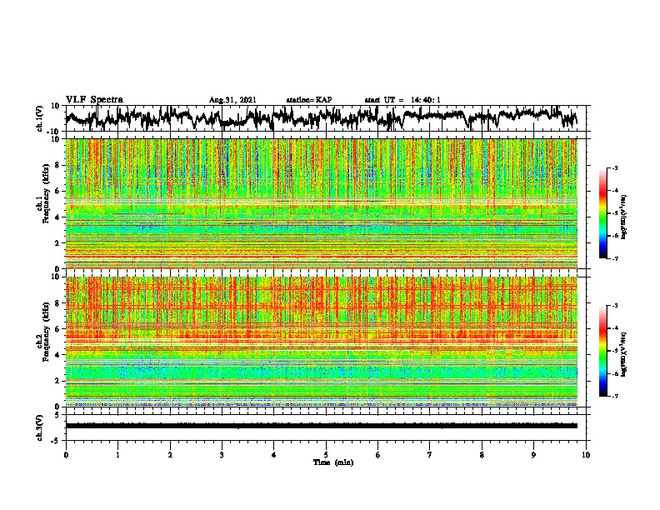Click the log(PSD) label beside ch.2 colorbar
660x510 pixels.
[624, 354]
